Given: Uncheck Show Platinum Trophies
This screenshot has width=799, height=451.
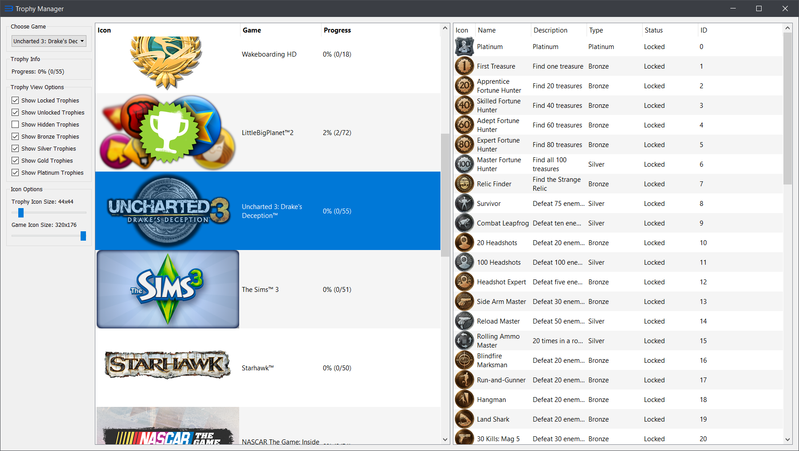Looking at the screenshot, I should 15,172.
